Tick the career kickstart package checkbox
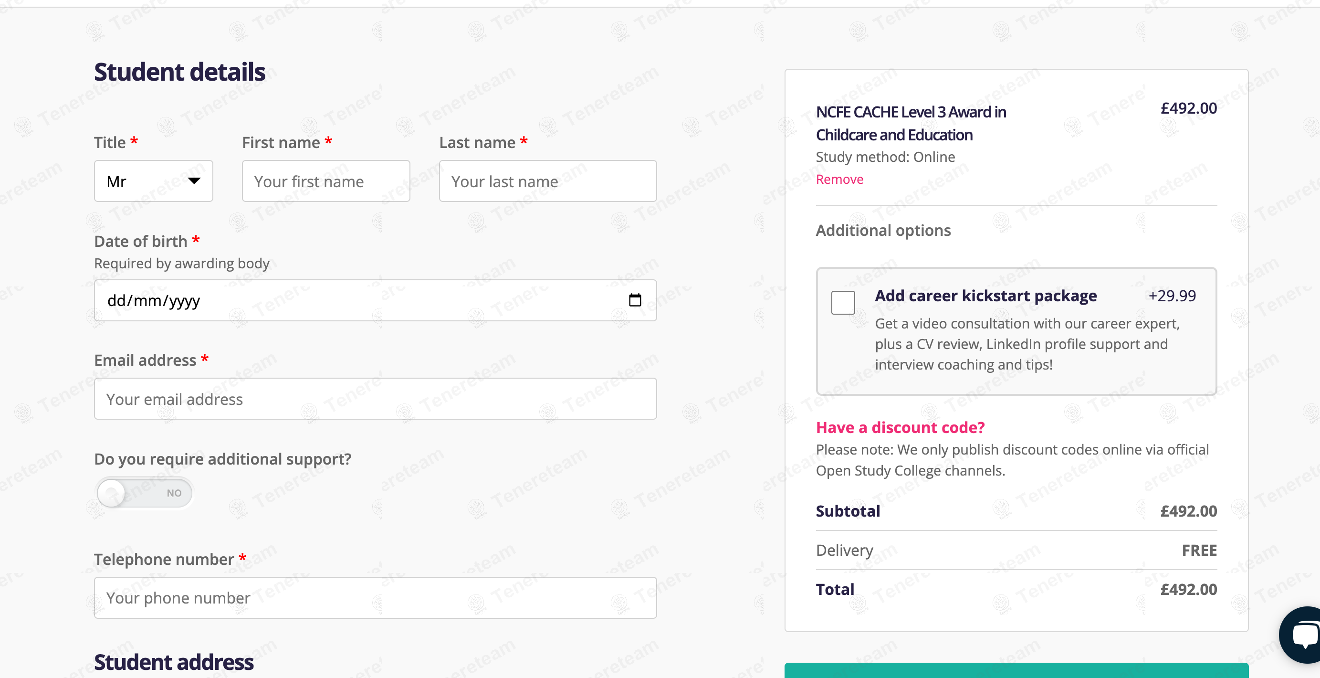 (x=843, y=302)
